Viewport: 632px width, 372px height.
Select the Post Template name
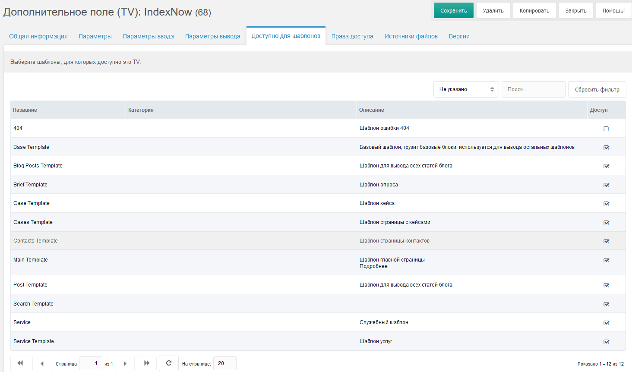click(30, 285)
